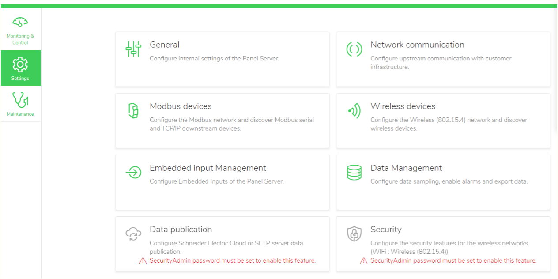Click the Network communication signal icon

pos(354,49)
